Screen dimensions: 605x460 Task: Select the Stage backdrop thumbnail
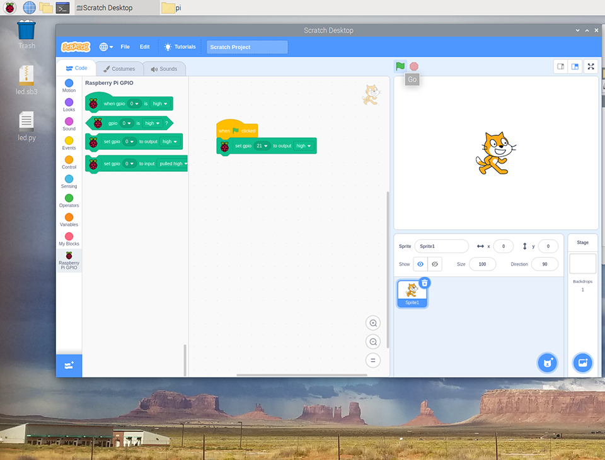[582, 264]
